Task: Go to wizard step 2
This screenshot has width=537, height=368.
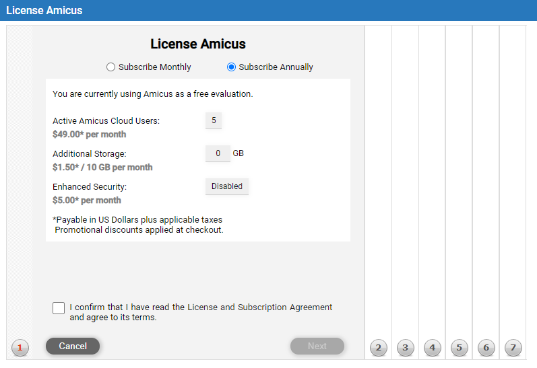Action: 379,348
